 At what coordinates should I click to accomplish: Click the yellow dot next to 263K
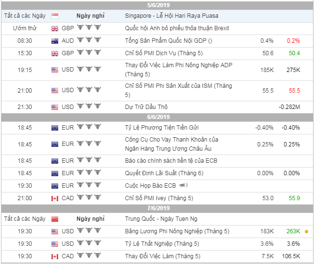[306, 231]
